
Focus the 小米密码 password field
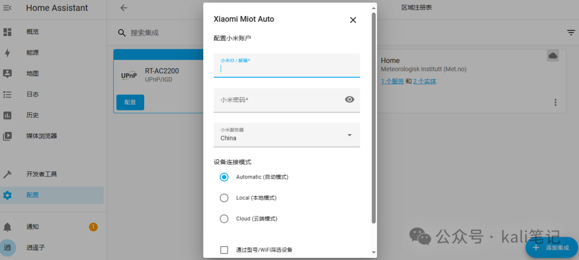pyautogui.click(x=286, y=100)
